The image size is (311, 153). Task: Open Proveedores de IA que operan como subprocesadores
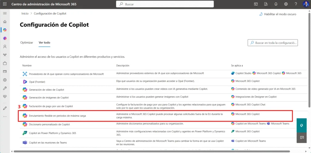[x=66, y=74]
